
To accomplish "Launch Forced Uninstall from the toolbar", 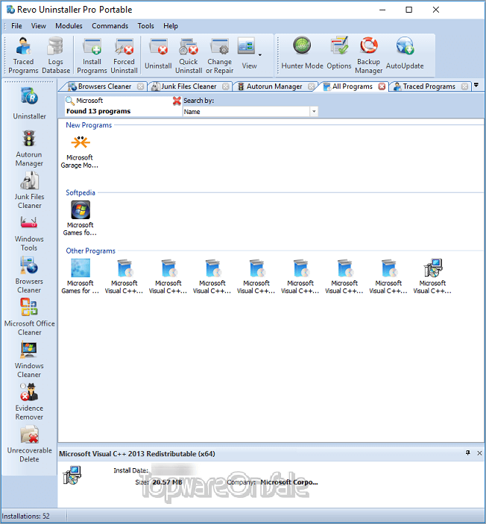I will pyautogui.click(x=124, y=55).
